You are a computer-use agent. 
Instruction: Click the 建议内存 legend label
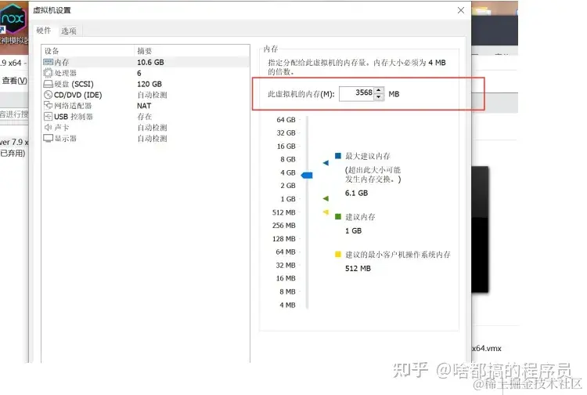click(x=360, y=216)
